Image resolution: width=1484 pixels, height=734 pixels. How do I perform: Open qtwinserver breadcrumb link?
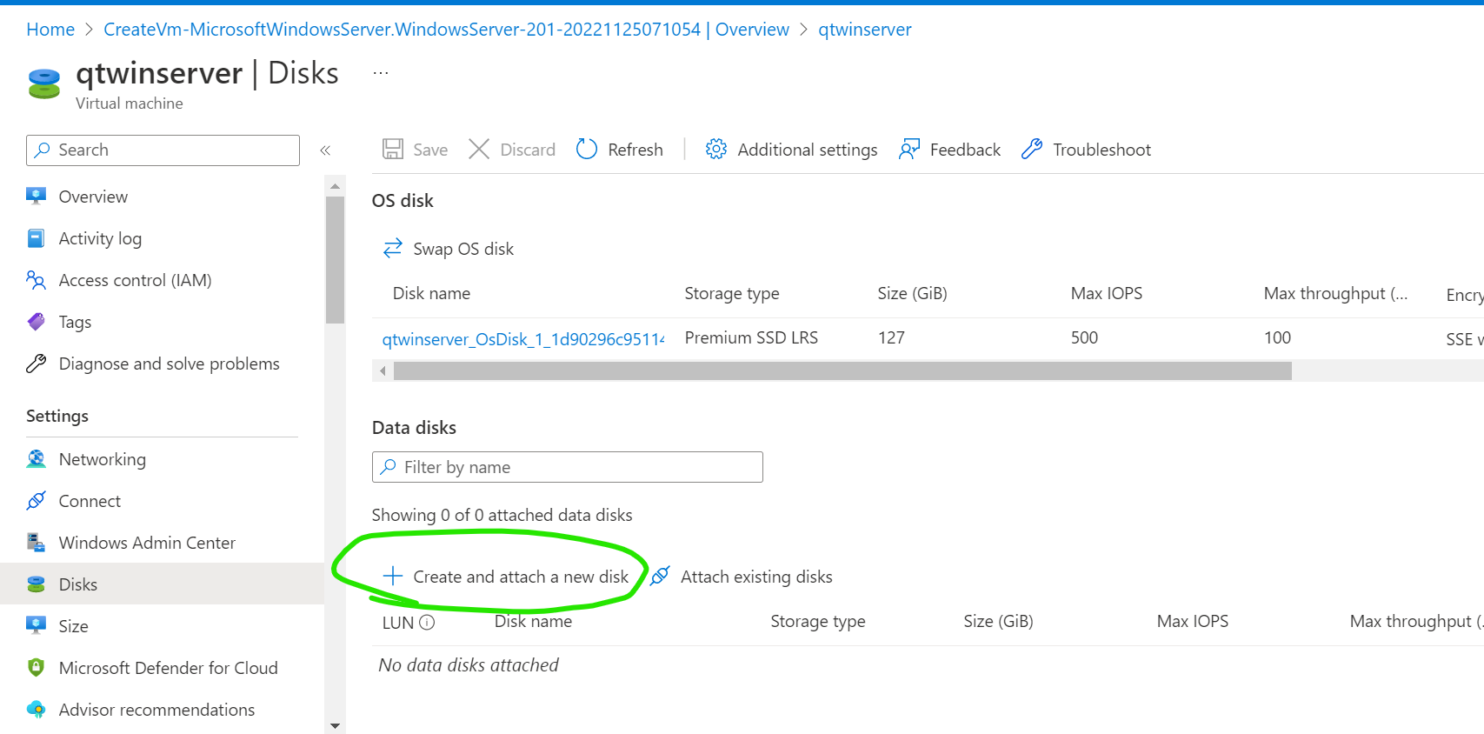coord(865,30)
